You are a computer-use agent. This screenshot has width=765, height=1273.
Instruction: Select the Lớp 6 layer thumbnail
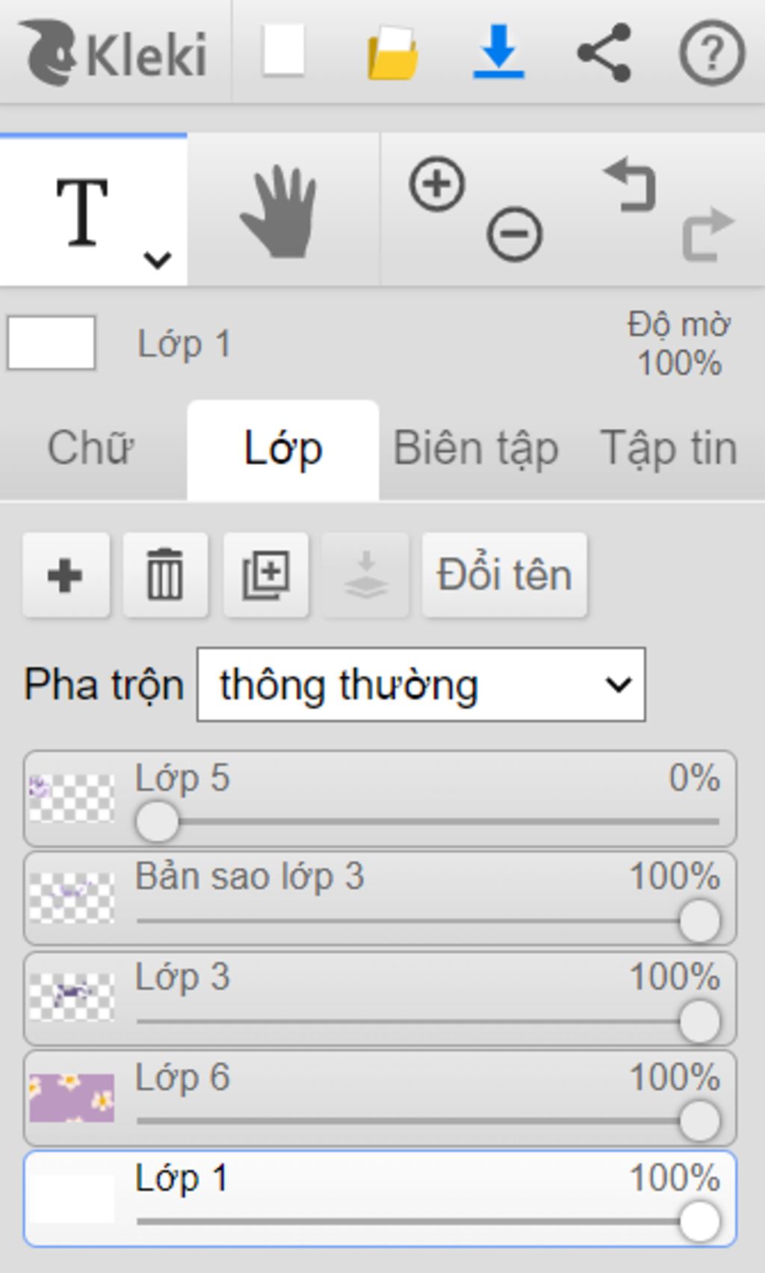[x=72, y=1097]
